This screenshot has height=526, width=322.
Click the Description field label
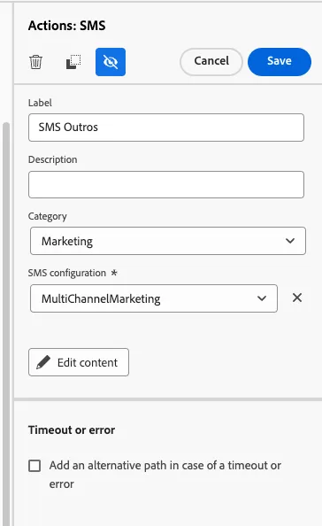pos(52,159)
